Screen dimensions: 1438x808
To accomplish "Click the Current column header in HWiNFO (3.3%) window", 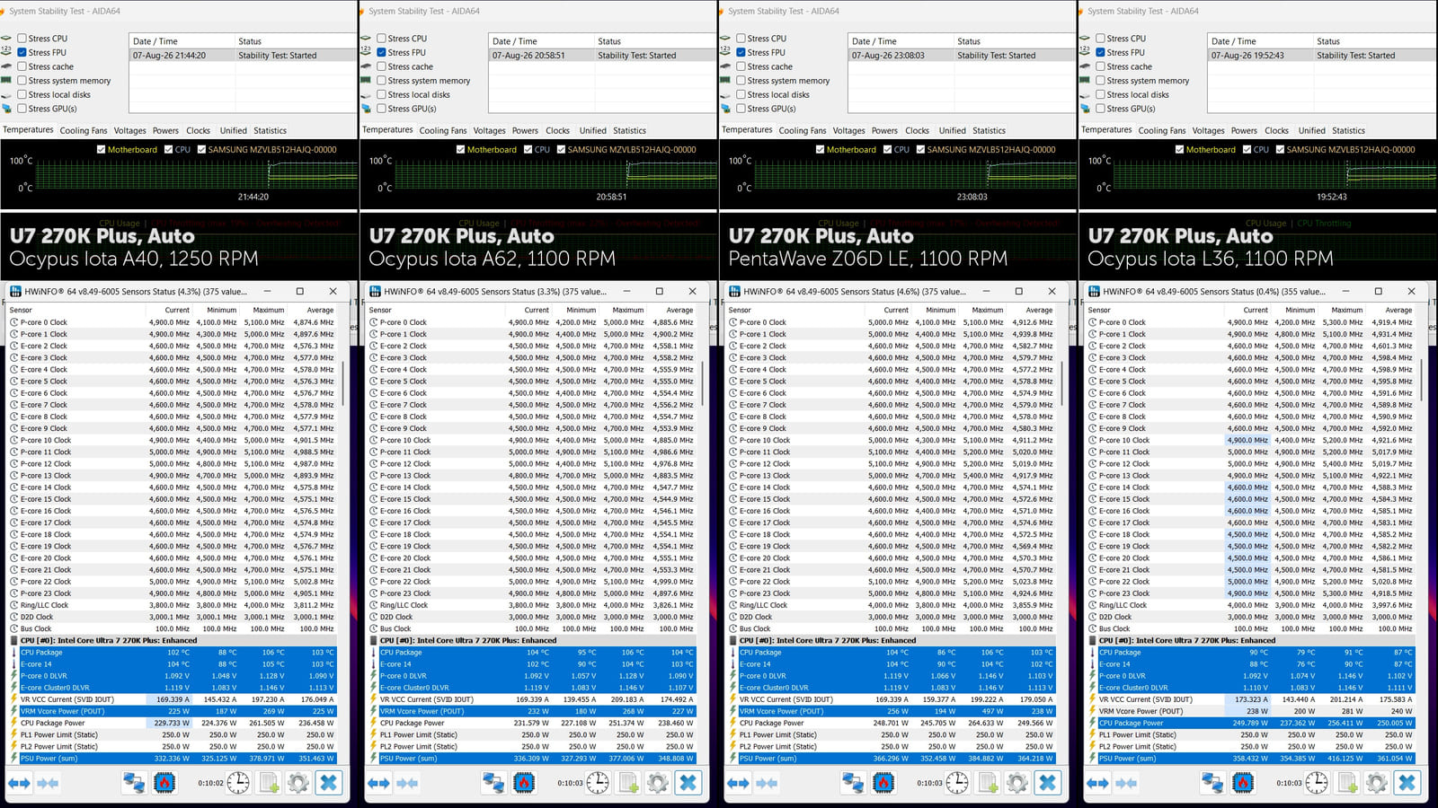I will click(x=528, y=310).
